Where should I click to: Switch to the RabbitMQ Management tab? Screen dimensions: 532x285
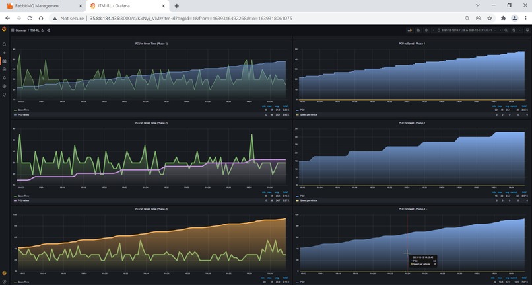pos(43,6)
